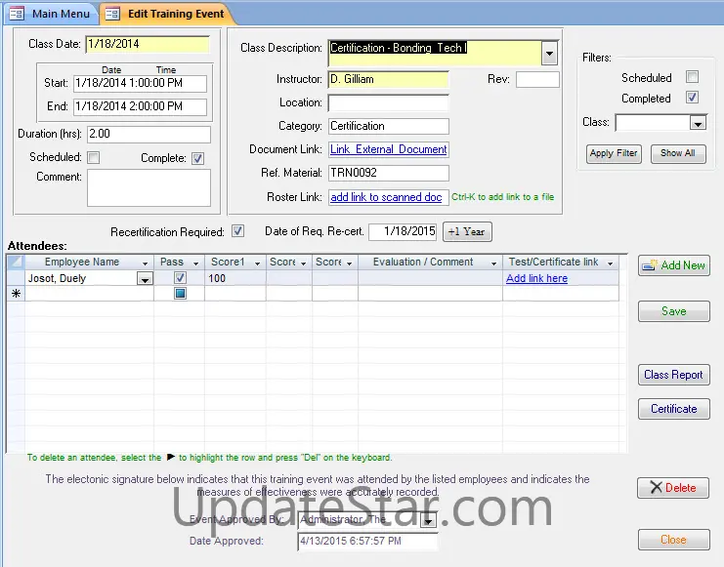The width and height of the screenshot is (724, 567).
Task: Click into the Comment text box
Action: coord(149,187)
